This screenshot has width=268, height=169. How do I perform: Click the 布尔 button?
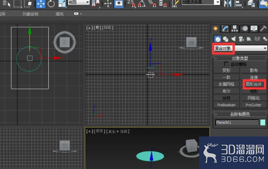[226, 91]
